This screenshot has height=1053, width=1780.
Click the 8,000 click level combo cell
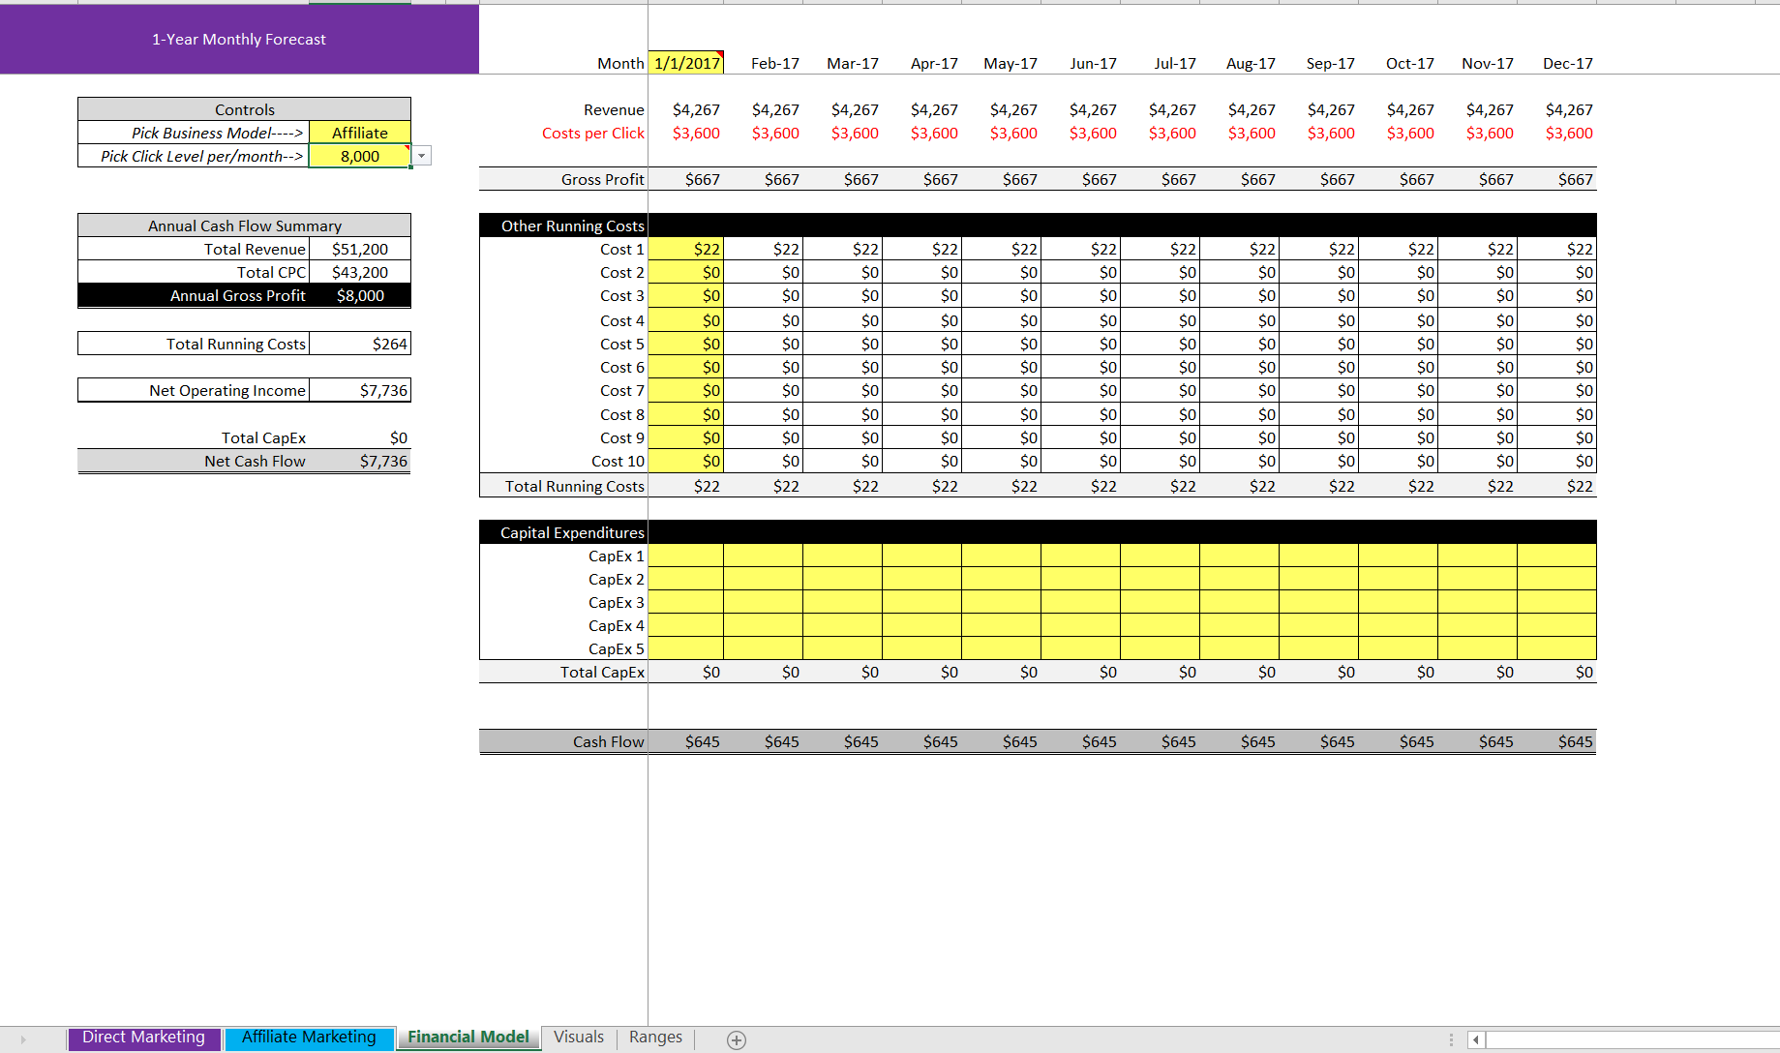click(359, 156)
